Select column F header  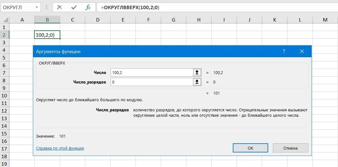tap(148, 20)
